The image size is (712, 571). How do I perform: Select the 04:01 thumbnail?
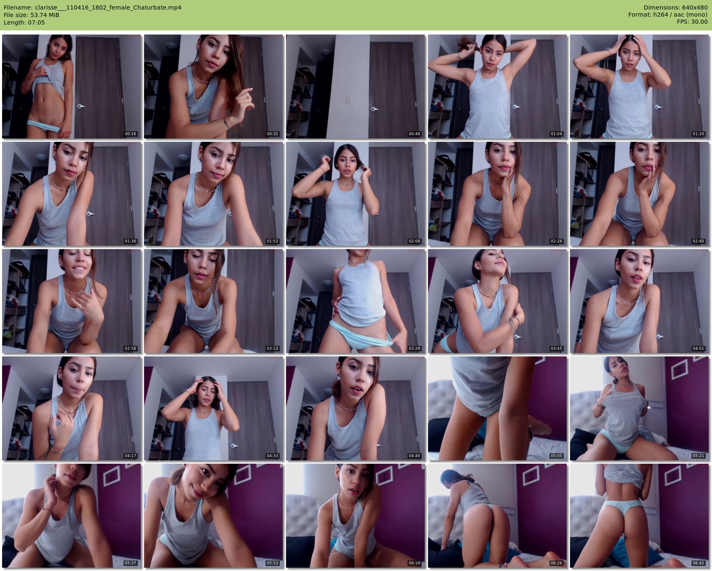click(x=640, y=301)
